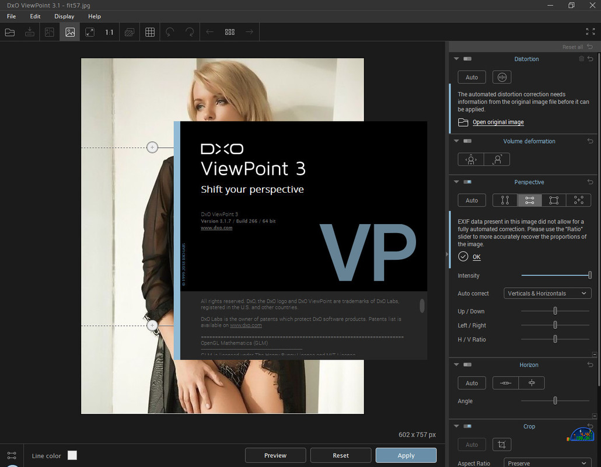Select force rectangle perspective tool
The image size is (601, 467).
click(554, 200)
